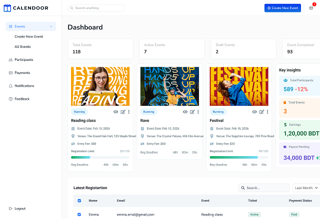Open the Festival event thumbnail

pyautogui.click(x=239, y=86)
